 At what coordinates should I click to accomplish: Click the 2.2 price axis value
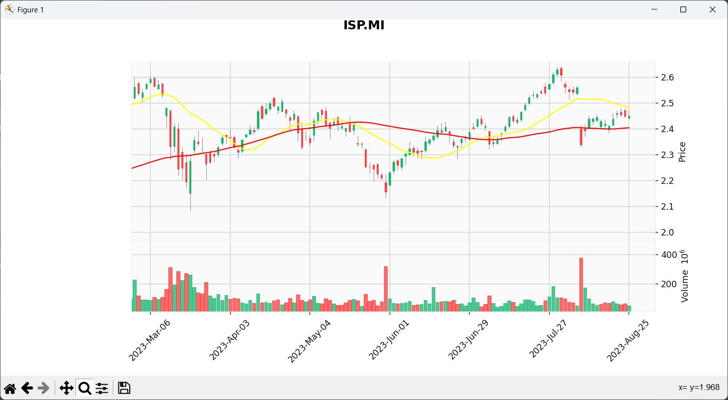(x=667, y=181)
